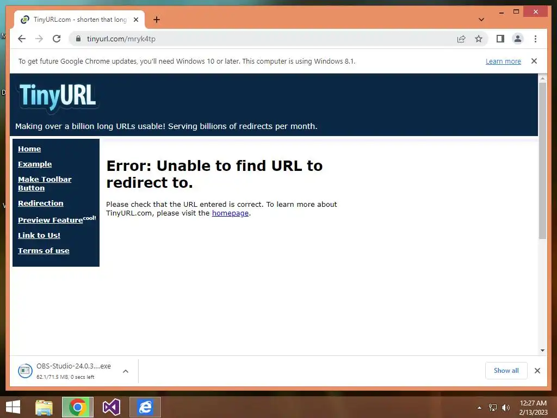Screen dimensions: 557x418
Task: Open the Redirection sidebar link
Action: pyautogui.click(x=40, y=204)
